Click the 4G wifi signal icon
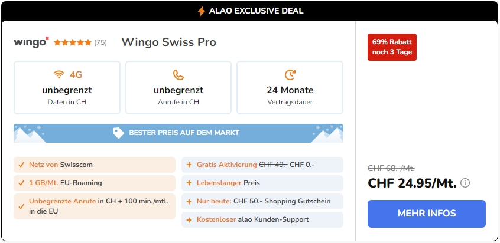Image resolution: width=500 pixels, height=243 pixels. (59, 75)
